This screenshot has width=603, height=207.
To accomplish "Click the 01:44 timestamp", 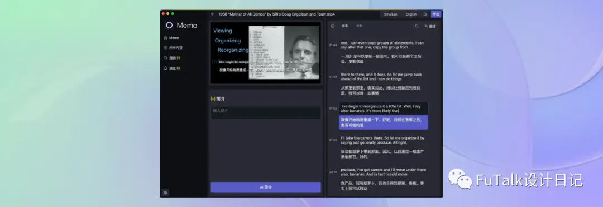I will [333, 45].
